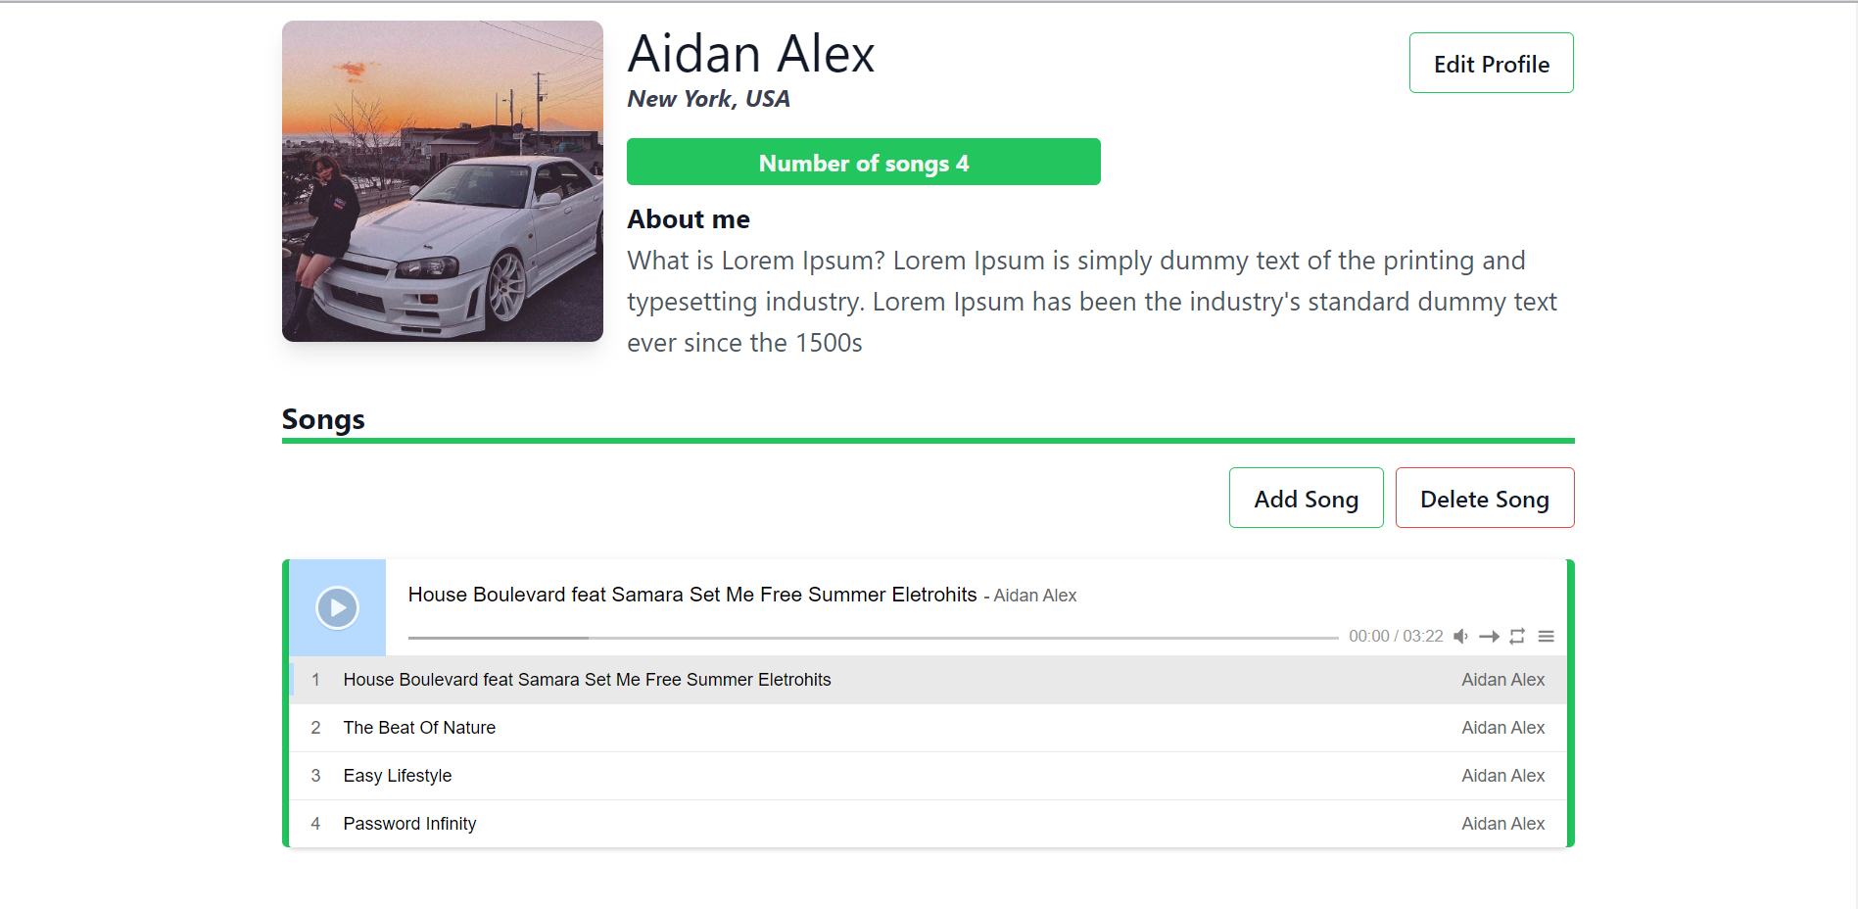
Task: Click the profile photo with white car
Action: coord(443,181)
